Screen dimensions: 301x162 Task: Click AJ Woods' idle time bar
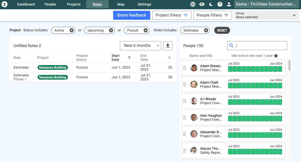(255, 102)
